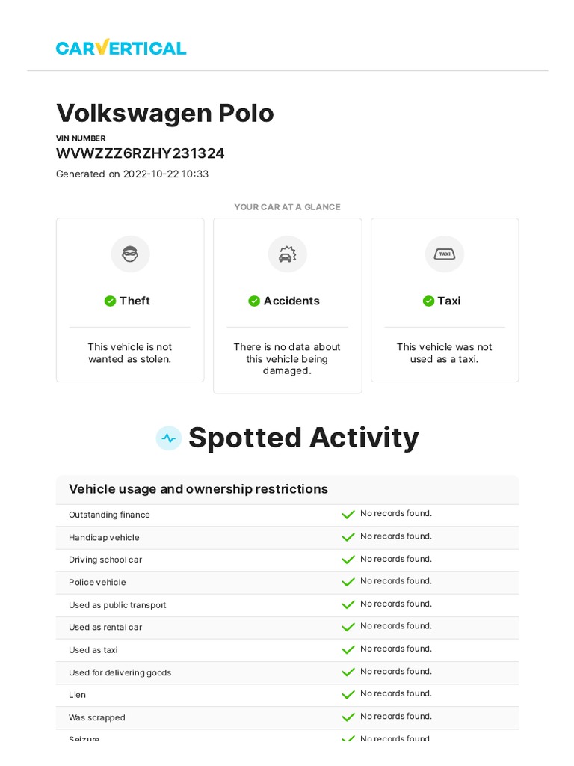
Task: Click the green check beside Taxi
Action: [428, 301]
